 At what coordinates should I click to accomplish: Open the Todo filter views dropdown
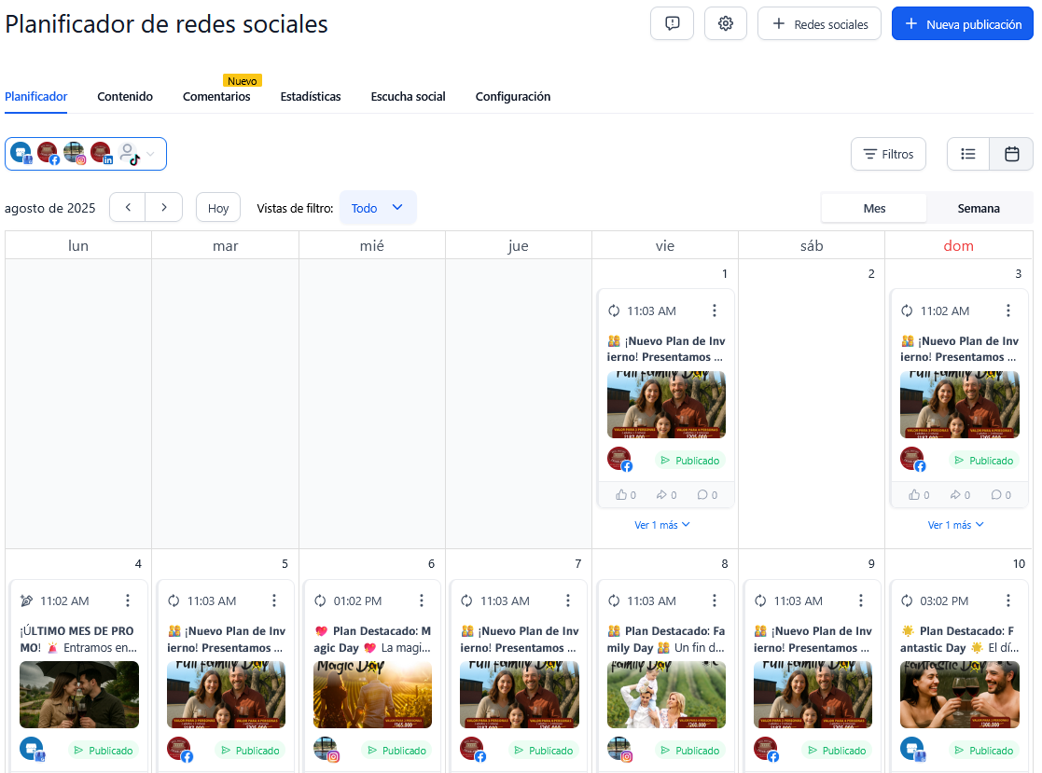point(378,208)
